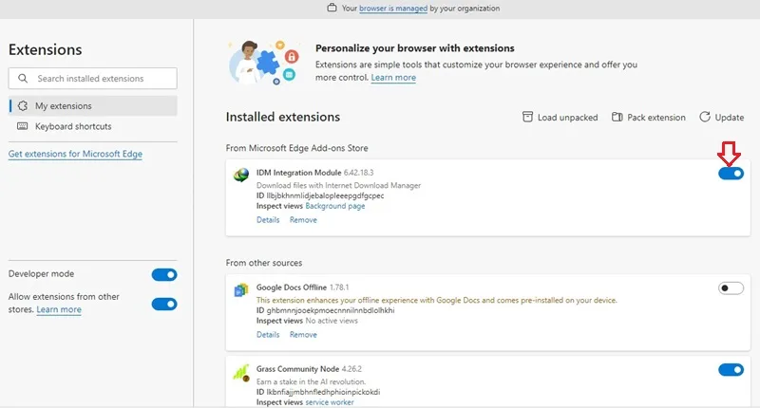Click Developer mode label

[x=41, y=274]
